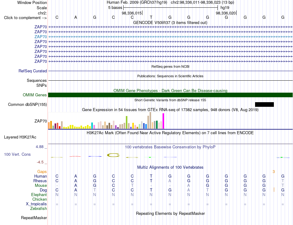Click the hg19 label beside the scale bar

click(x=225, y=8)
